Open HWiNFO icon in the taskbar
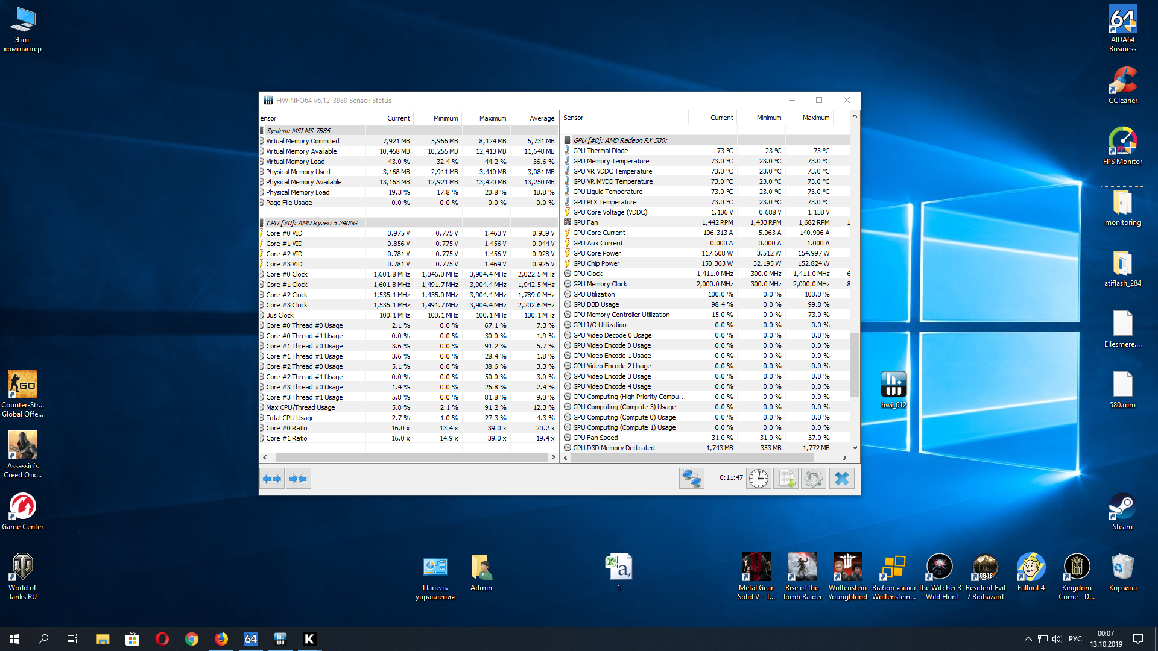This screenshot has height=651, width=1158. (x=280, y=639)
